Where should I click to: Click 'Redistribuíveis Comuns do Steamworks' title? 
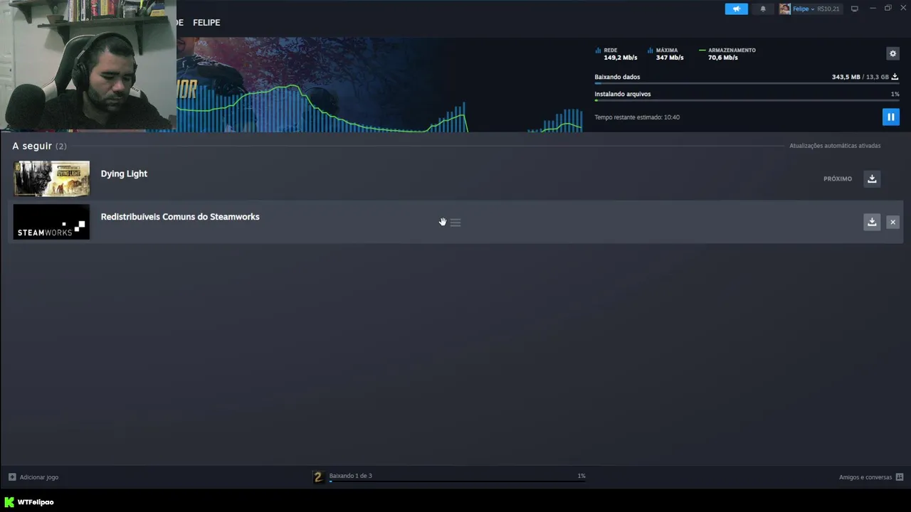[180, 217]
